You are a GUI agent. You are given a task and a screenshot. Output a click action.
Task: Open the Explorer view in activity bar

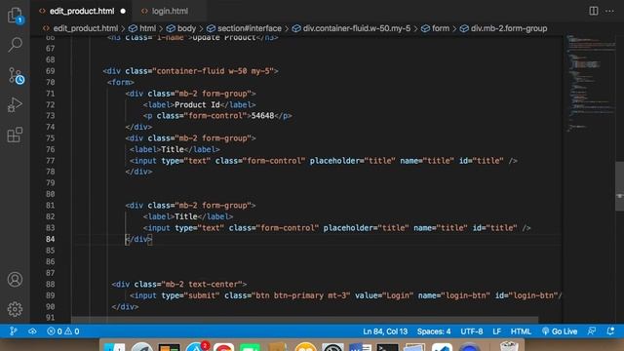point(16,16)
